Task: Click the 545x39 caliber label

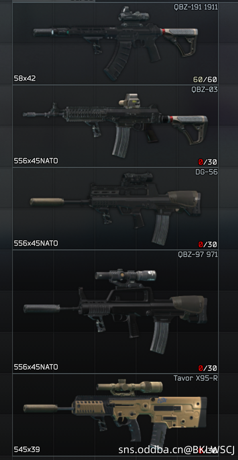Action: (x=26, y=449)
